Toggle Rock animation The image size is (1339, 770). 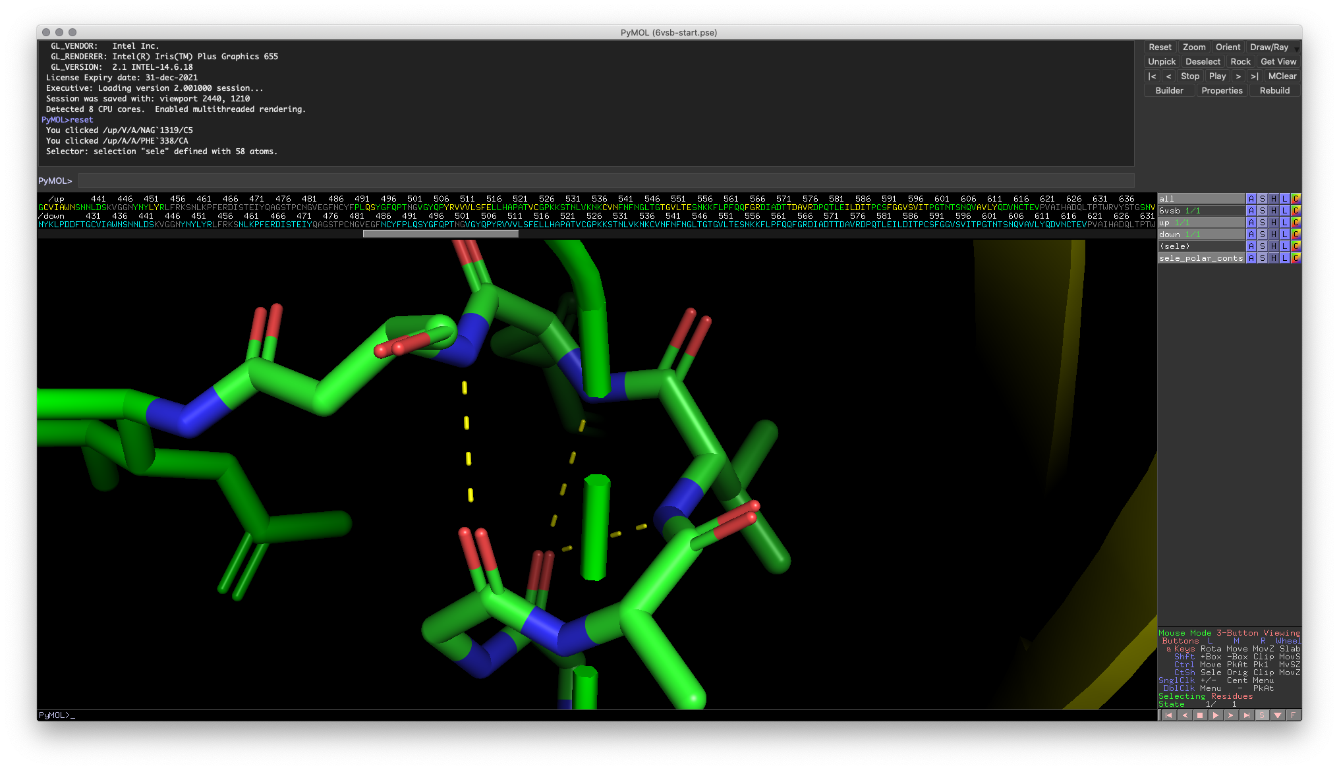(x=1240, y=62)
